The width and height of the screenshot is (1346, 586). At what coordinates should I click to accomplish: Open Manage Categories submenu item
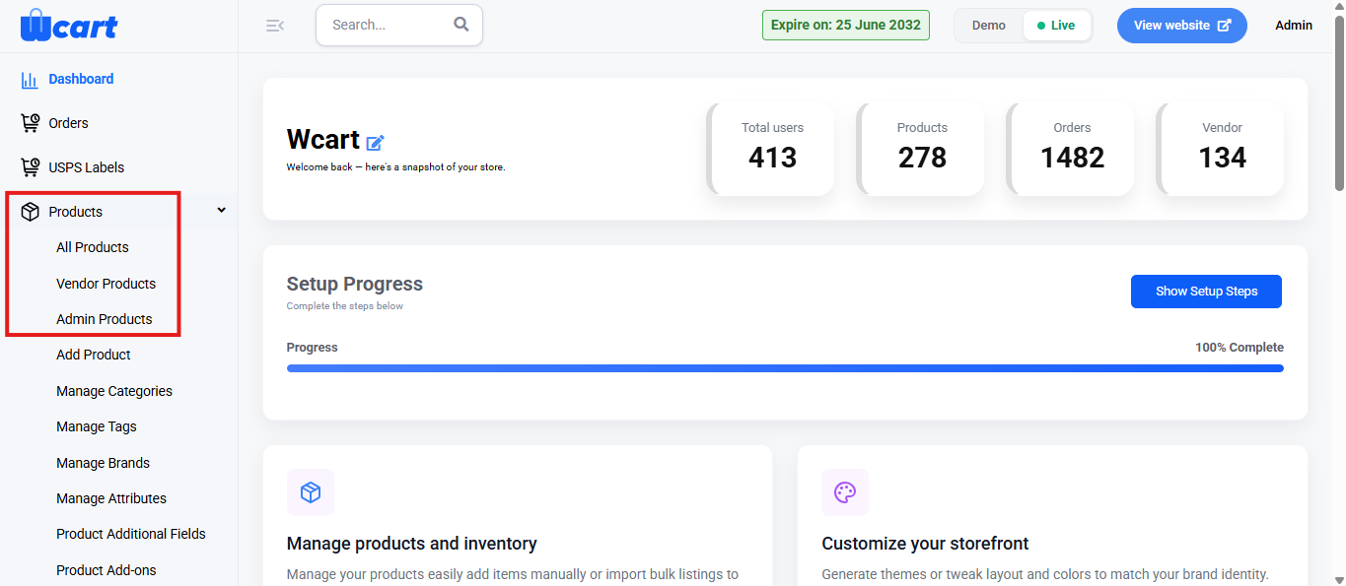click(x=114, y=391)
